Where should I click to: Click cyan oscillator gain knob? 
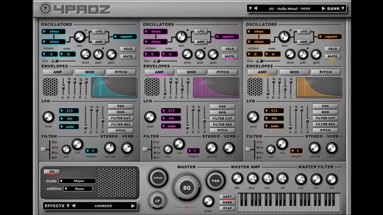(111, 54)
